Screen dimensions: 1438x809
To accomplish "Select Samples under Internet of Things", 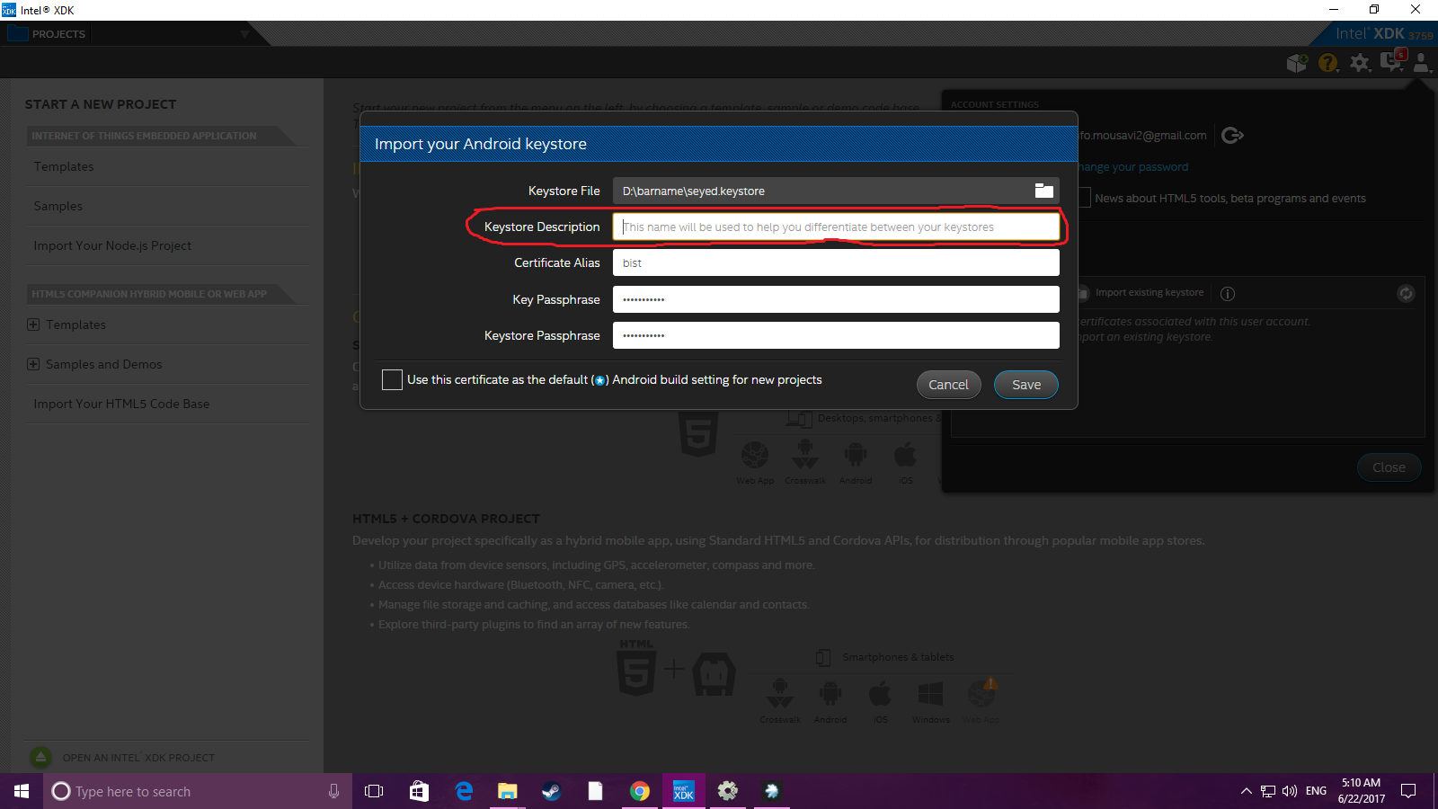I will coord(58,206).
